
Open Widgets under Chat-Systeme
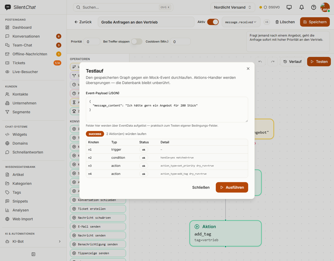[x=33, y=134]
